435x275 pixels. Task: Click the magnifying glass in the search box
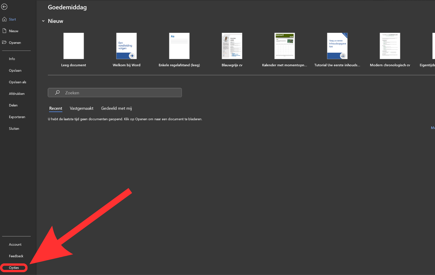click(x=57, y=93)
